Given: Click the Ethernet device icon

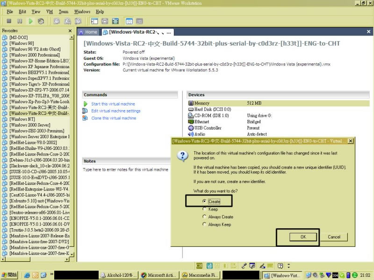Looking at the screenshot, I should 191,122.
